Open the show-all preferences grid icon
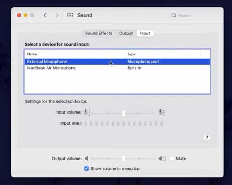Viewport: 232px width, 185px height. click(70, 15)
